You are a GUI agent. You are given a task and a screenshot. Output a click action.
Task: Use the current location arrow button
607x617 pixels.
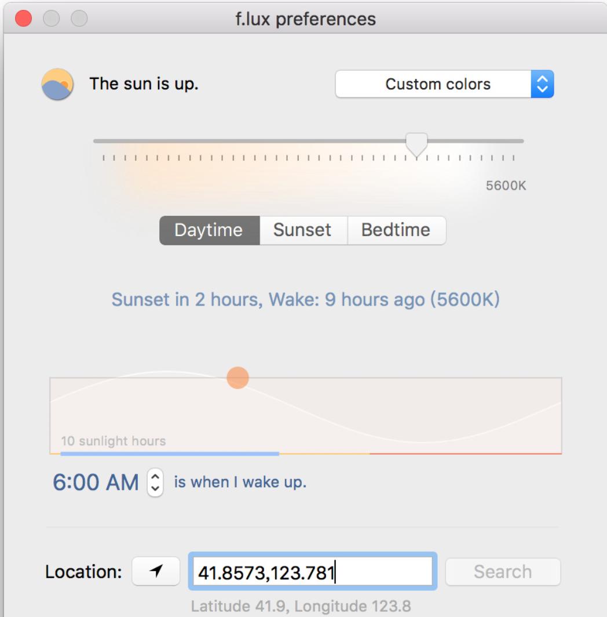pyautogui.click(x=155, y=572)
